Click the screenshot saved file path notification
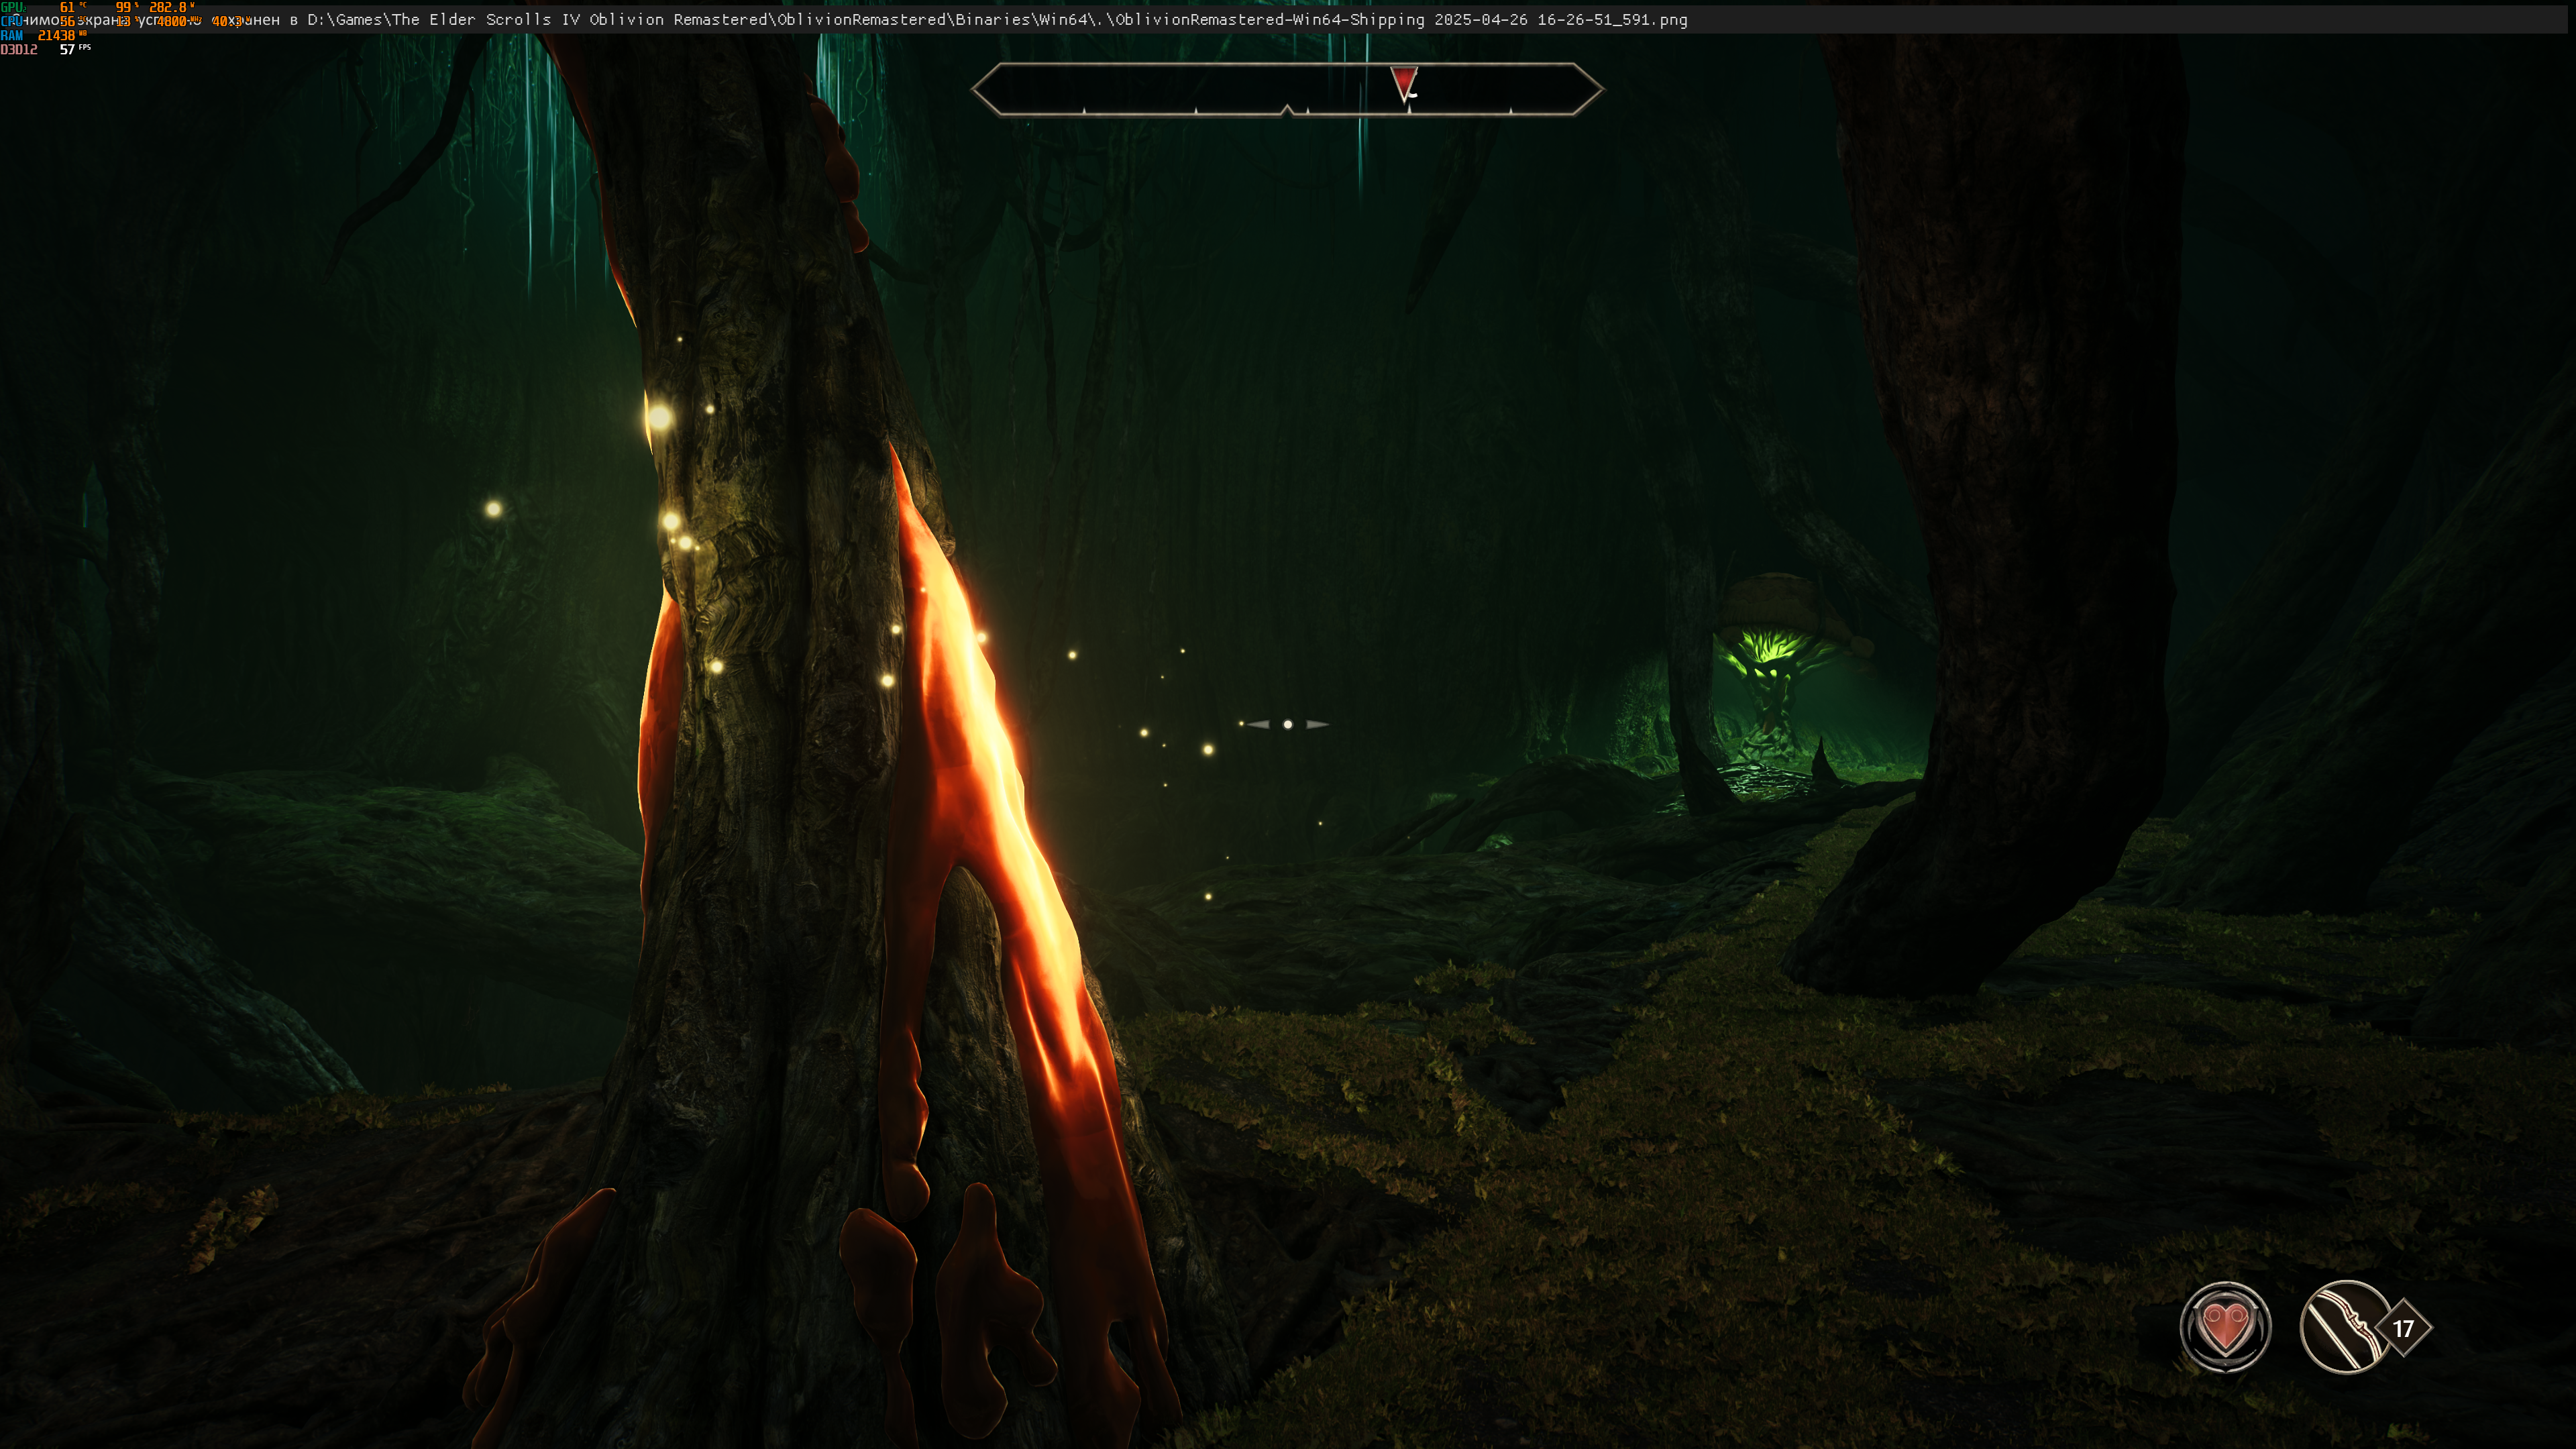The width and height of the screenshot is (2576, 1449). click(700, 20)
